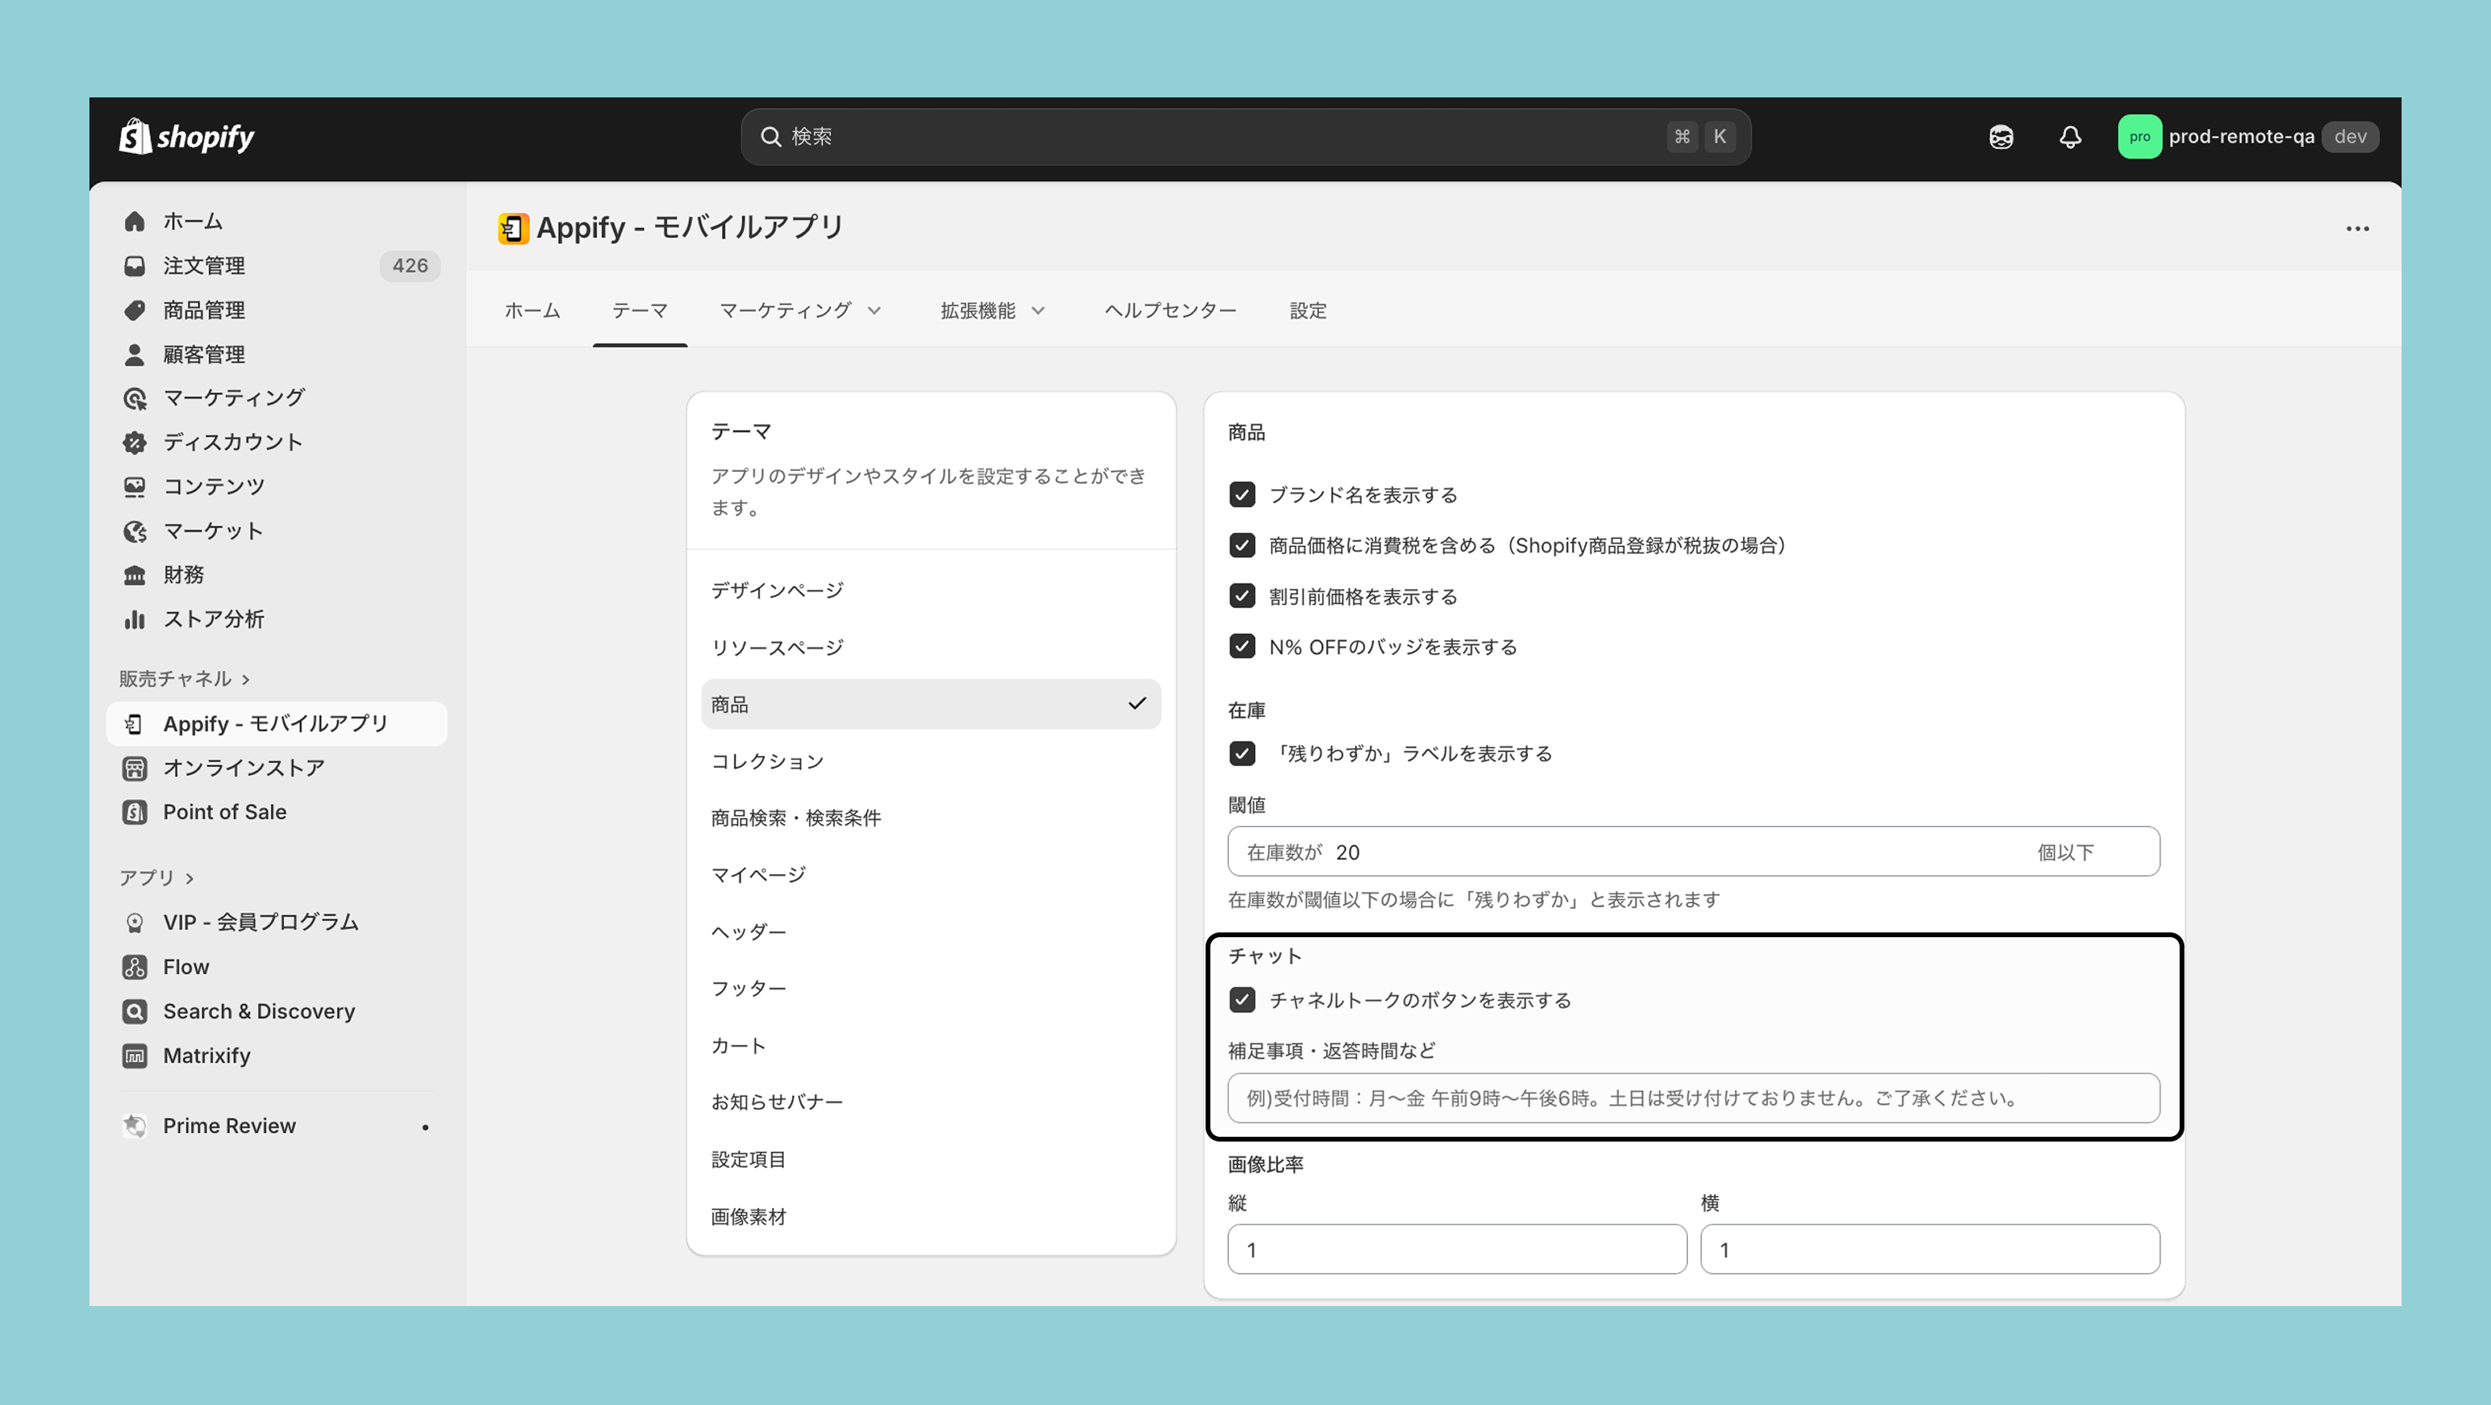This screenshot has width=2491, height=1405.
Task: Open Search & Discovery app icon
Action: click(134, 1011)
